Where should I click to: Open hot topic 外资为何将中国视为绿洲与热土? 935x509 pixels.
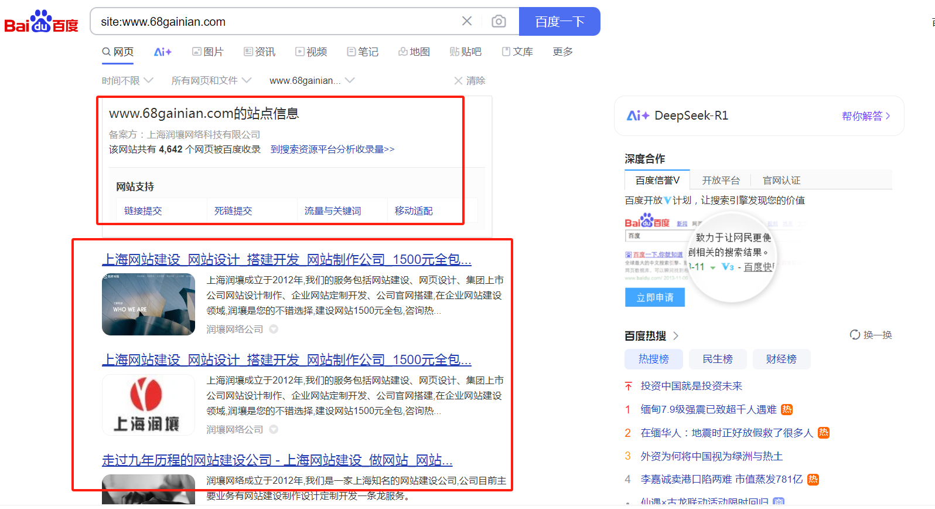point(712,456)
